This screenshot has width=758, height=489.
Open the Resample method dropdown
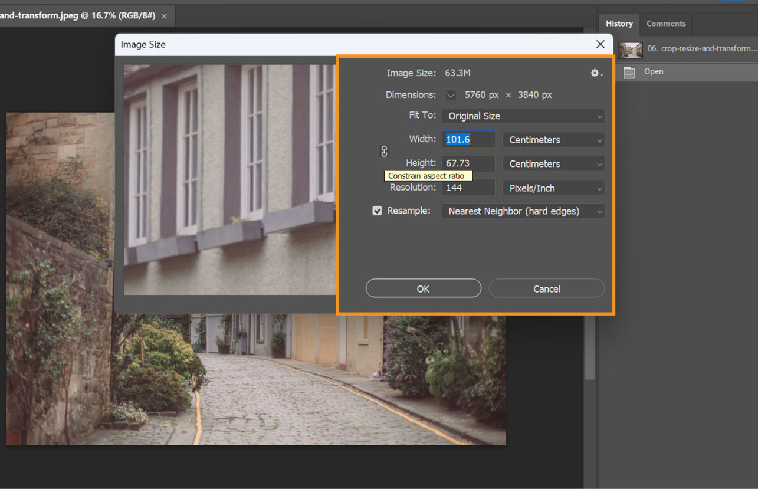tap(523, 211)
